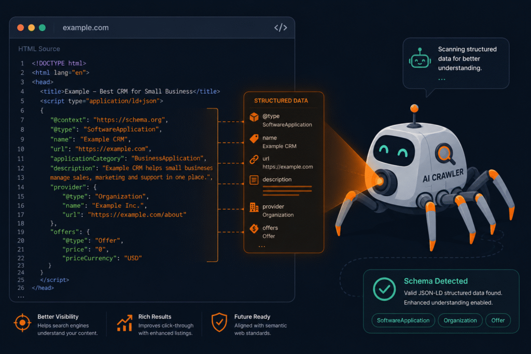Click the 'Scanning structured data' speech bubble text
531x354 pixels.
pyautogui.click(x=467, y=59)
